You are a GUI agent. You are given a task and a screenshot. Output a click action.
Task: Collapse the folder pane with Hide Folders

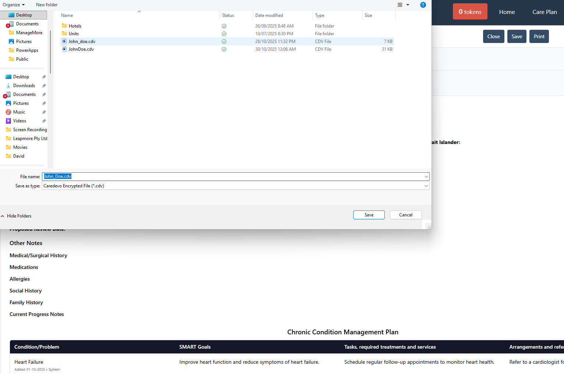pos(16,216)
